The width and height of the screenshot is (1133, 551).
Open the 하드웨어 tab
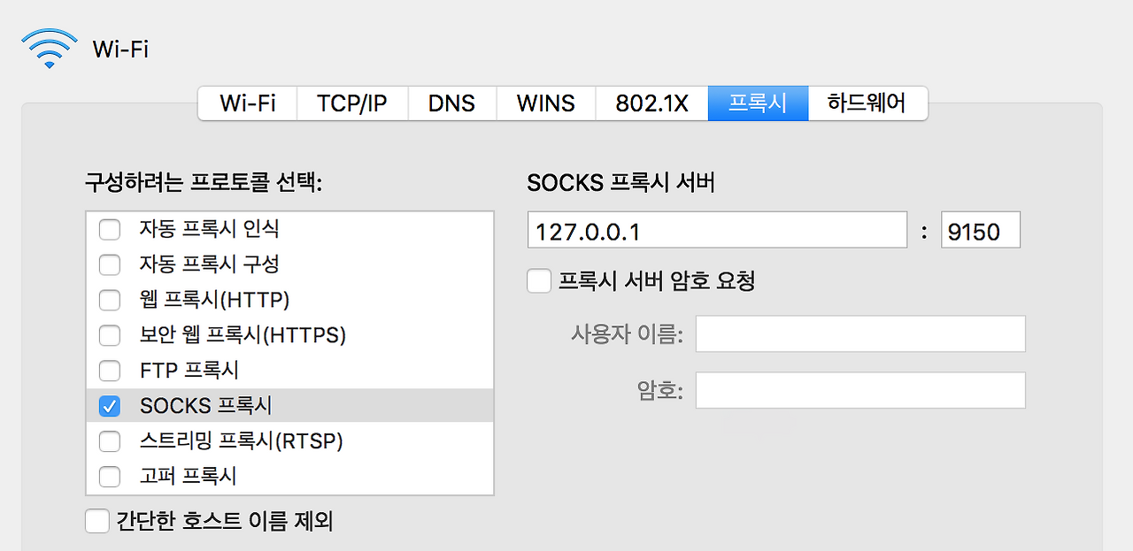point(867,103)
